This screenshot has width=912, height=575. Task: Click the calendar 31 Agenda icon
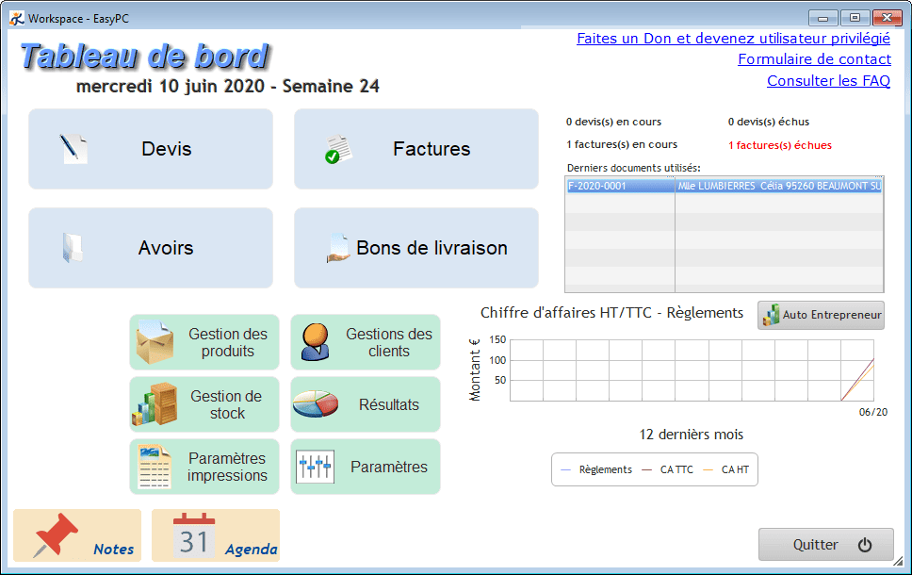[194, 535]
